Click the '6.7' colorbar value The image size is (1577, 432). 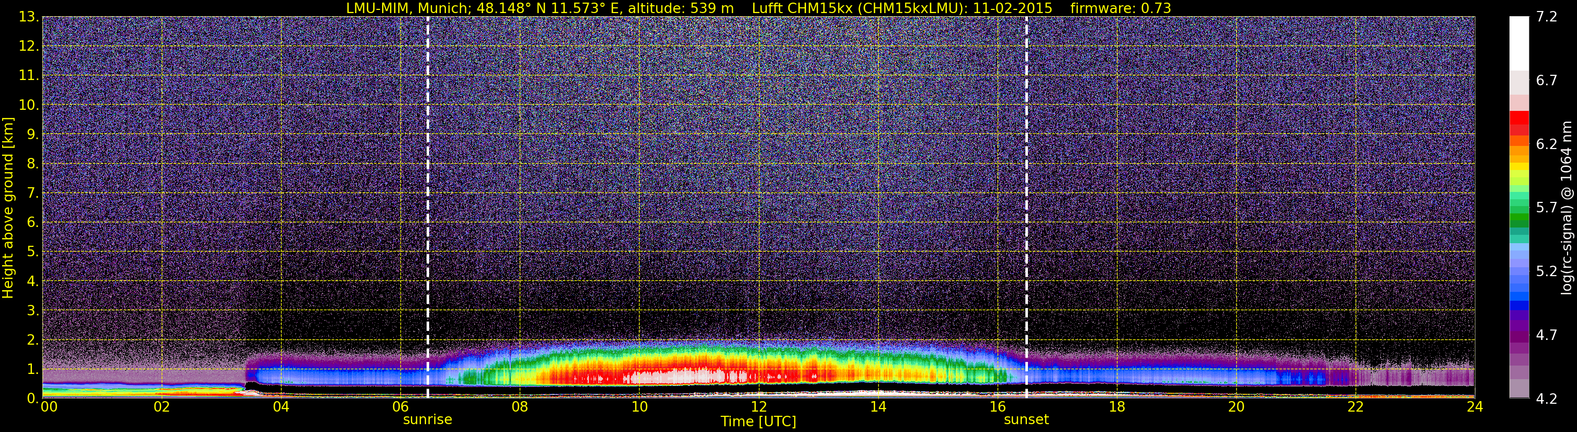[1547, 80]
